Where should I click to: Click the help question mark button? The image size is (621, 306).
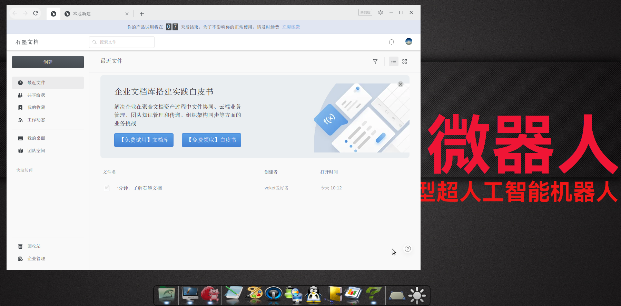[408, 249]
